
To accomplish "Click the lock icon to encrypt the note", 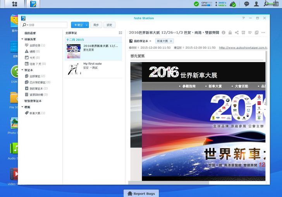I will point(230,33).
